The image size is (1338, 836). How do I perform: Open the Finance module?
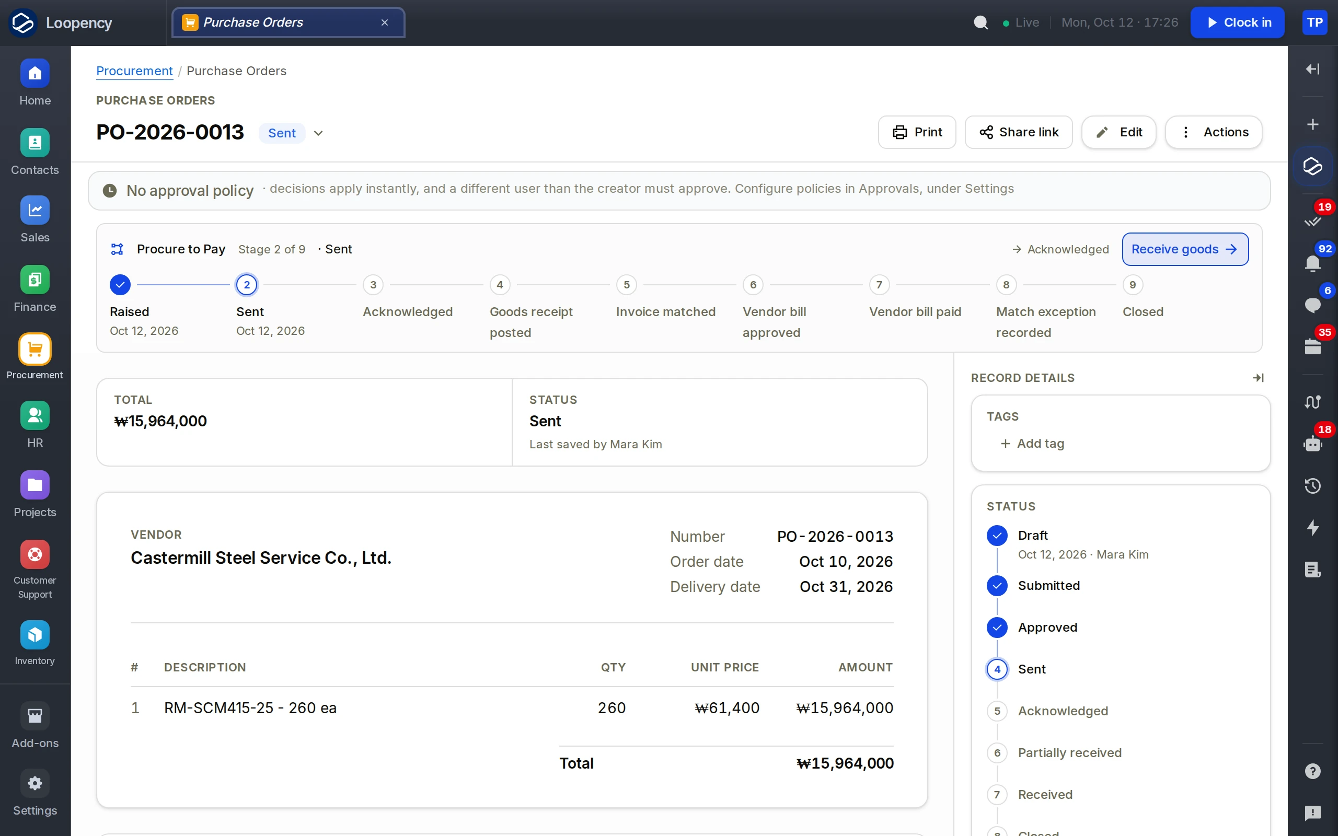click(35, 289)
